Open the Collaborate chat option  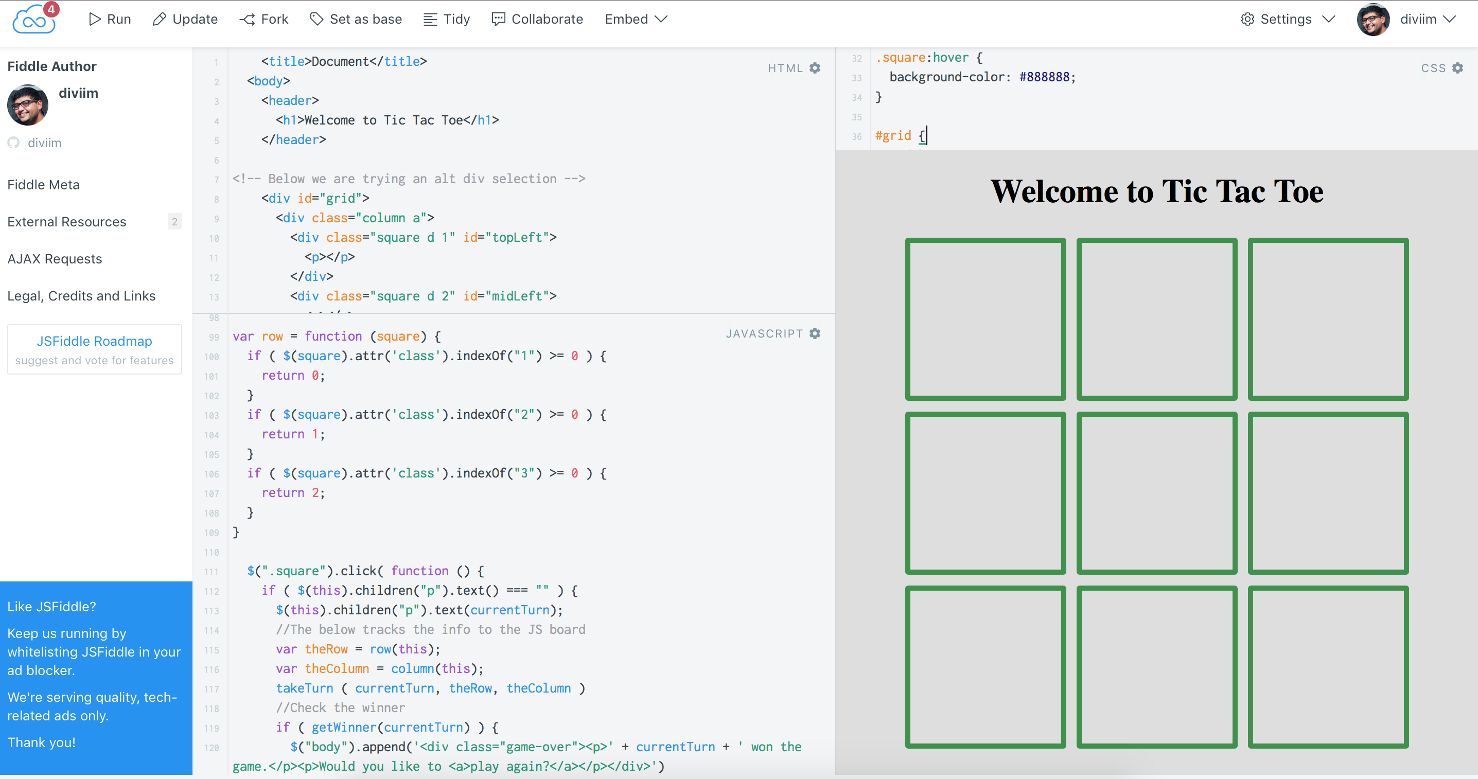[537, 19]
